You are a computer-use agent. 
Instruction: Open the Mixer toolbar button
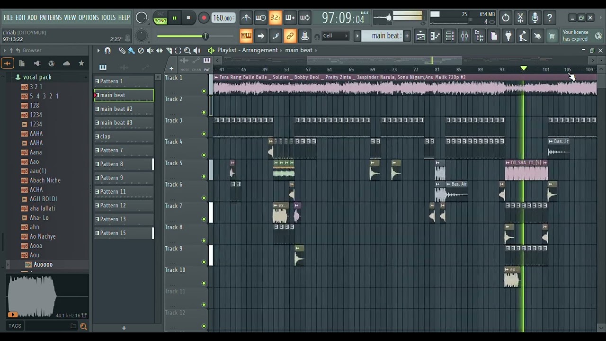[x=464, y=36]
